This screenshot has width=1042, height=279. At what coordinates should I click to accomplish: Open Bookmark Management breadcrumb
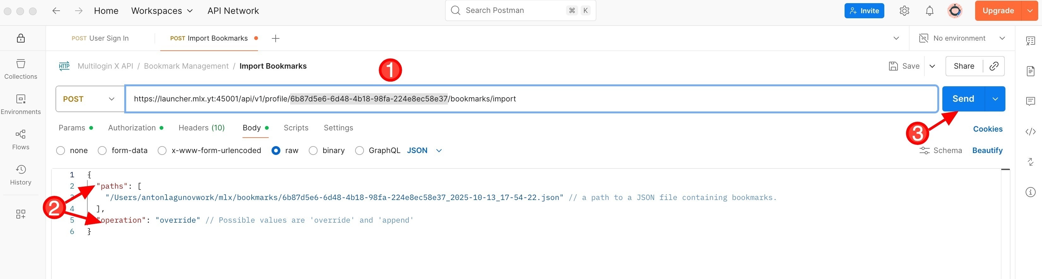[186, 66]
